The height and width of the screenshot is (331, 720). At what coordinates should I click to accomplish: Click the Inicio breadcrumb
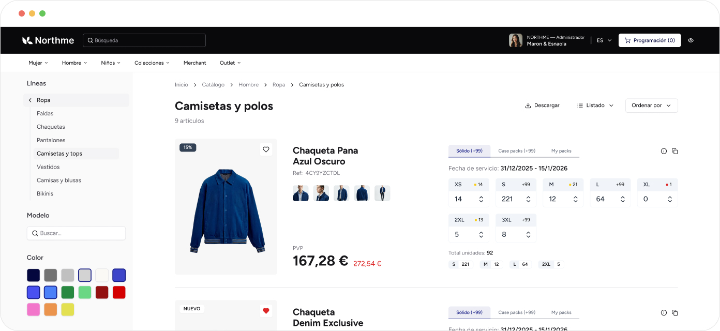[x=182, y=85]
